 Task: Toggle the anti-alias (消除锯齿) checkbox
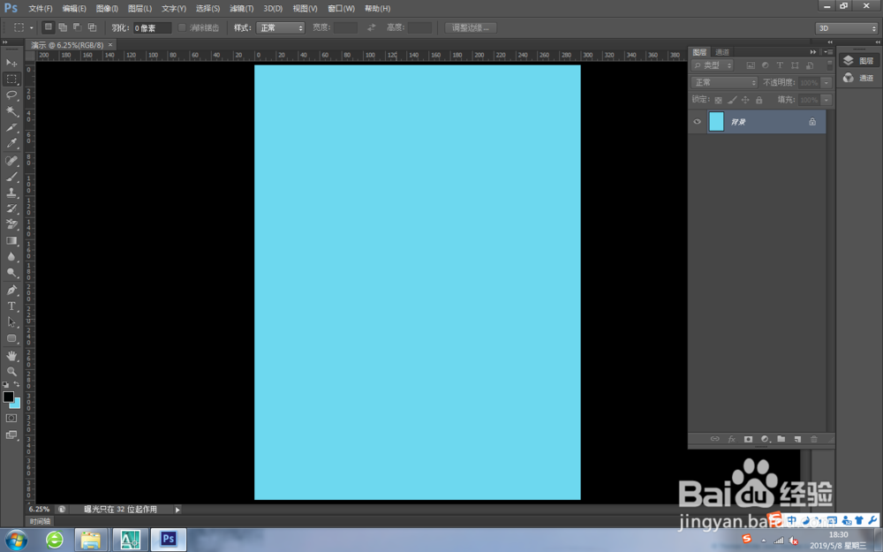point(182,27)
